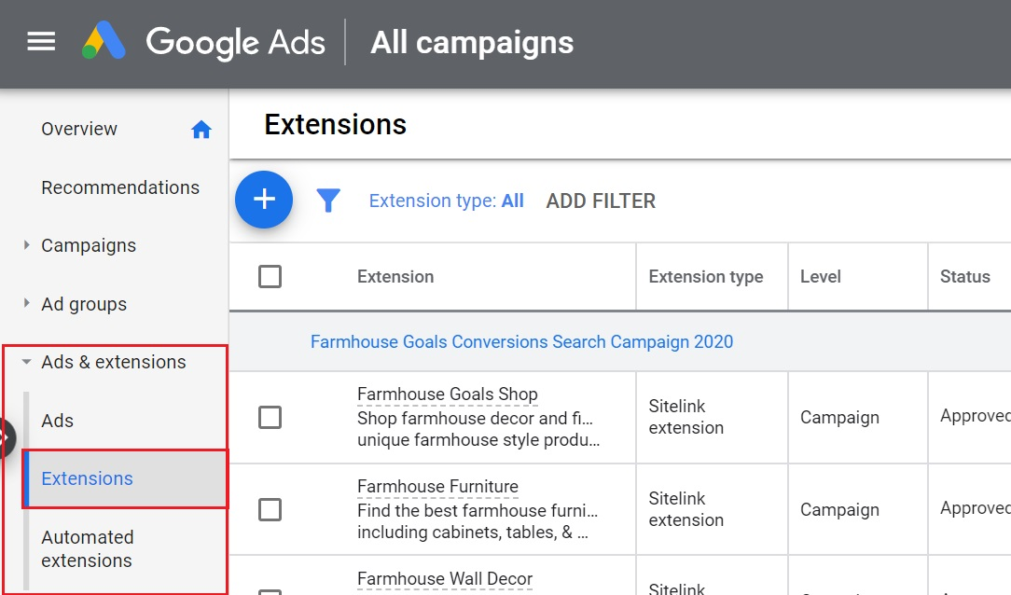Click the ADD FILTER button
Viewport: 1011px width, 595px height.
[601, 201]
